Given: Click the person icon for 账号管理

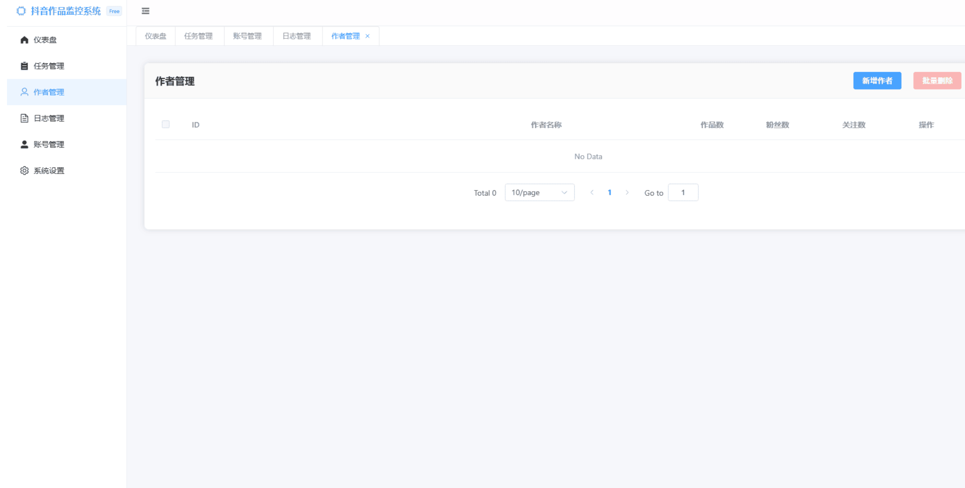Looking at the screenshot, I should [24, 144].
